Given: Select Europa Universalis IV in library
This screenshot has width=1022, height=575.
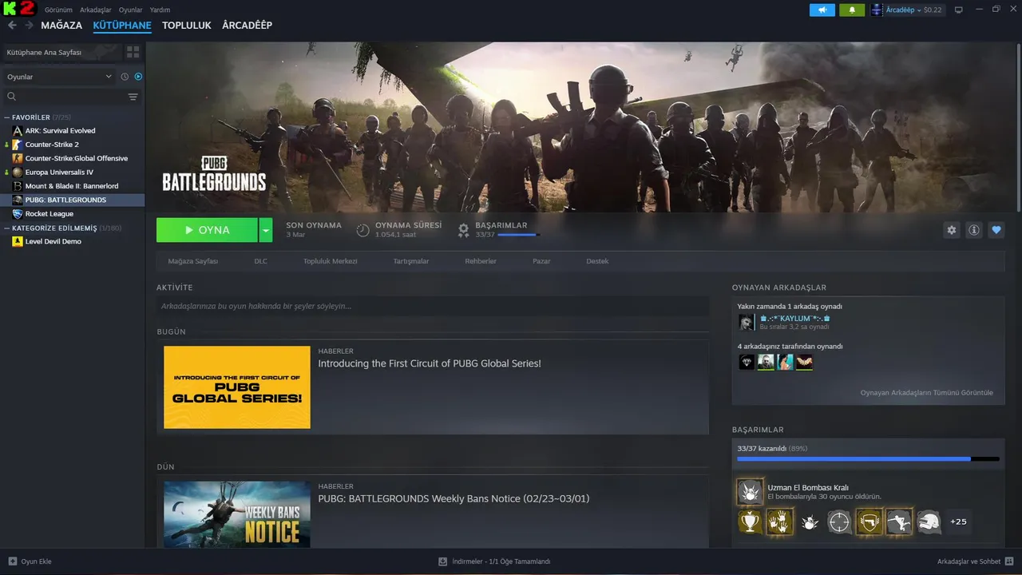Looking at the screenshot, I should coord(59,172).
